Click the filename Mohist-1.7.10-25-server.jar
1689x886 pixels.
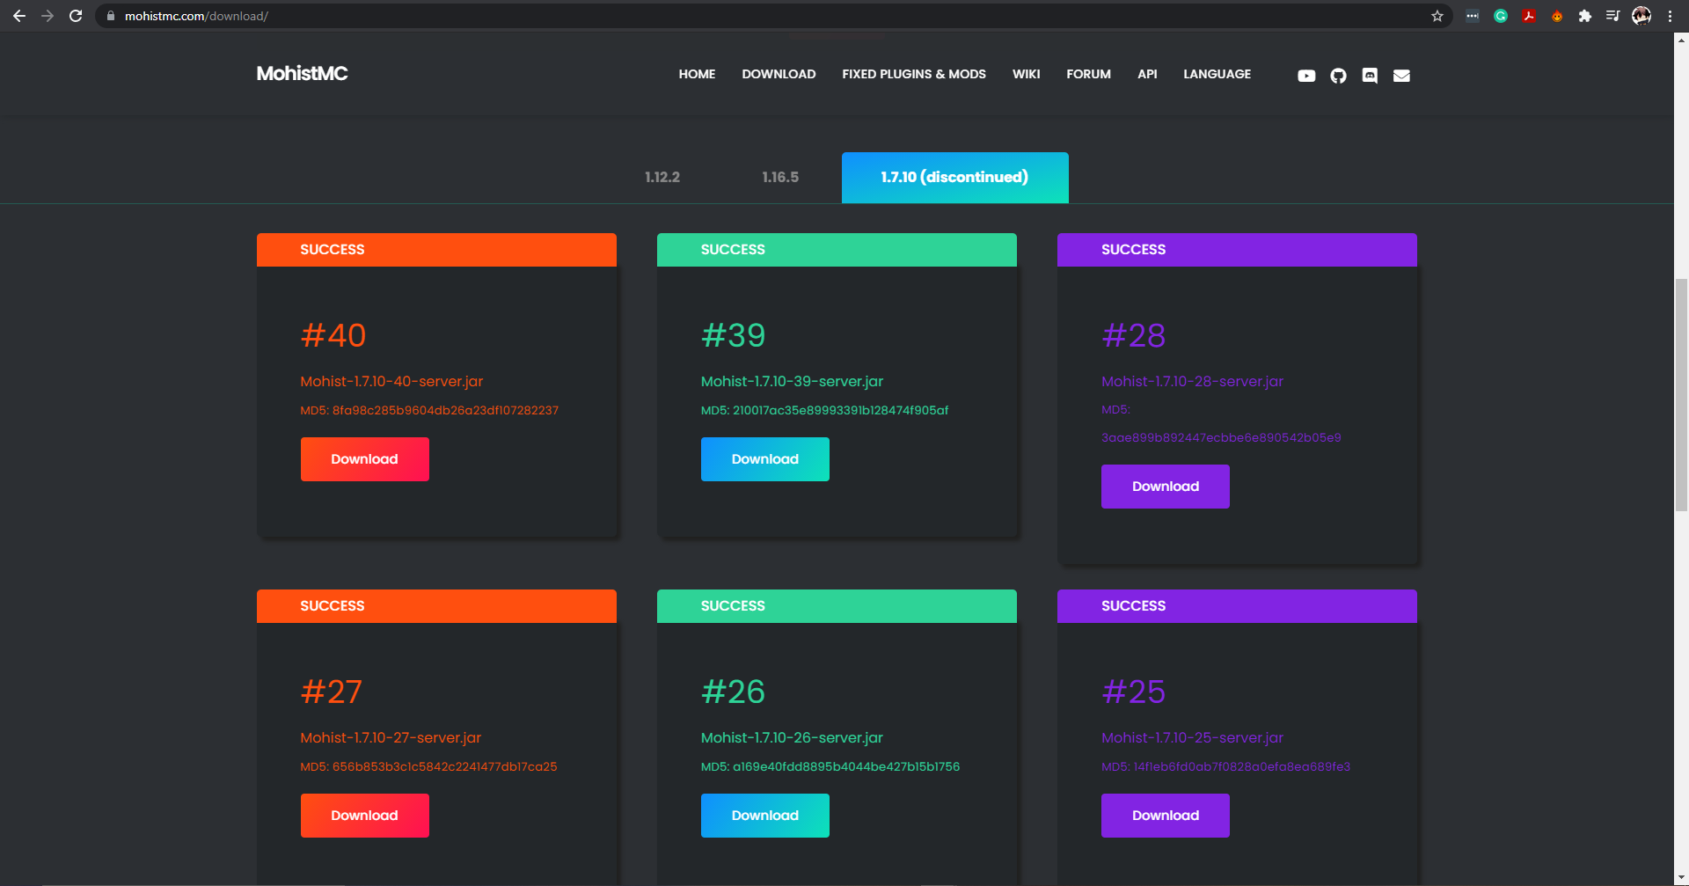[1192, 737]
